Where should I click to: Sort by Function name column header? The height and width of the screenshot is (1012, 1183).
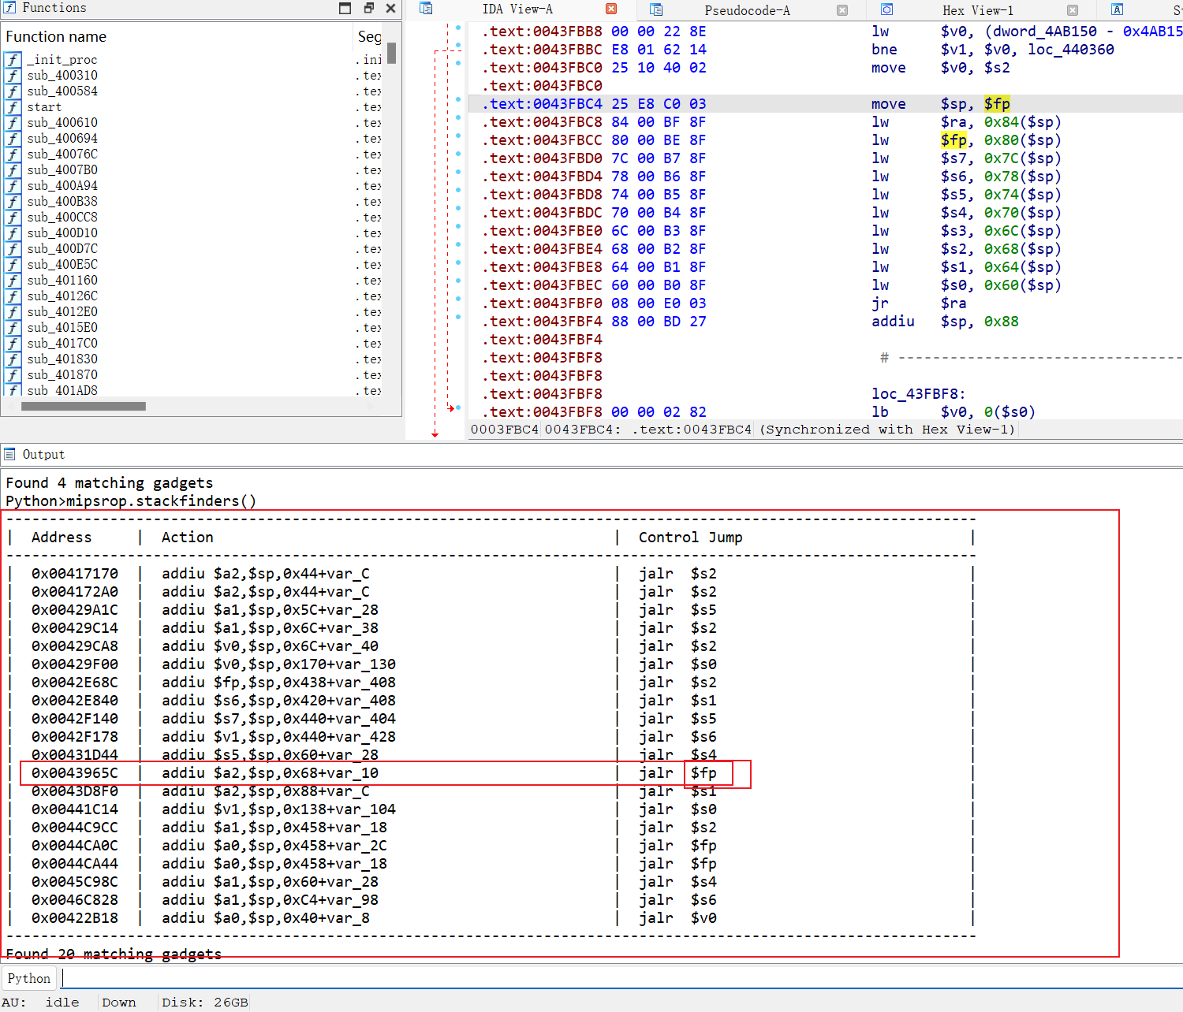pos(55,36)
